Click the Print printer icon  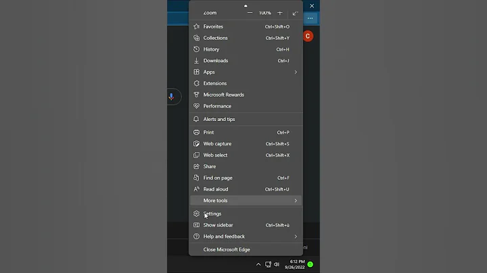(196, 132)
